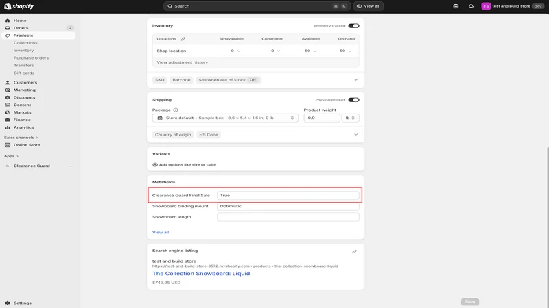Click the View as button

point(368,6)
